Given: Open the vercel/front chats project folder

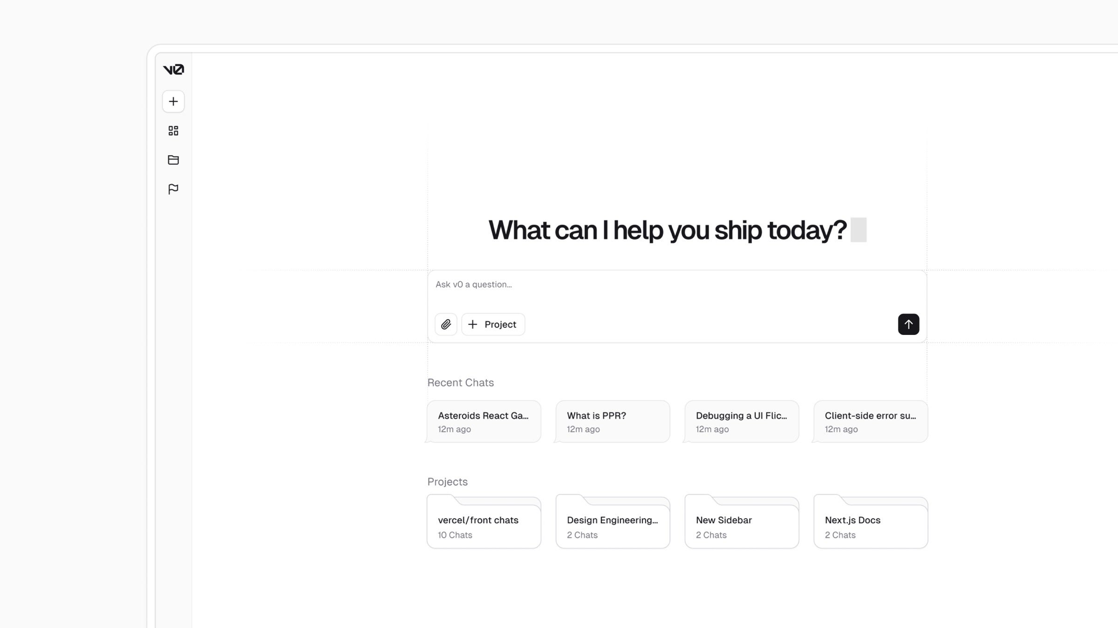Looking at the screenshot, I should coord(484,526).
